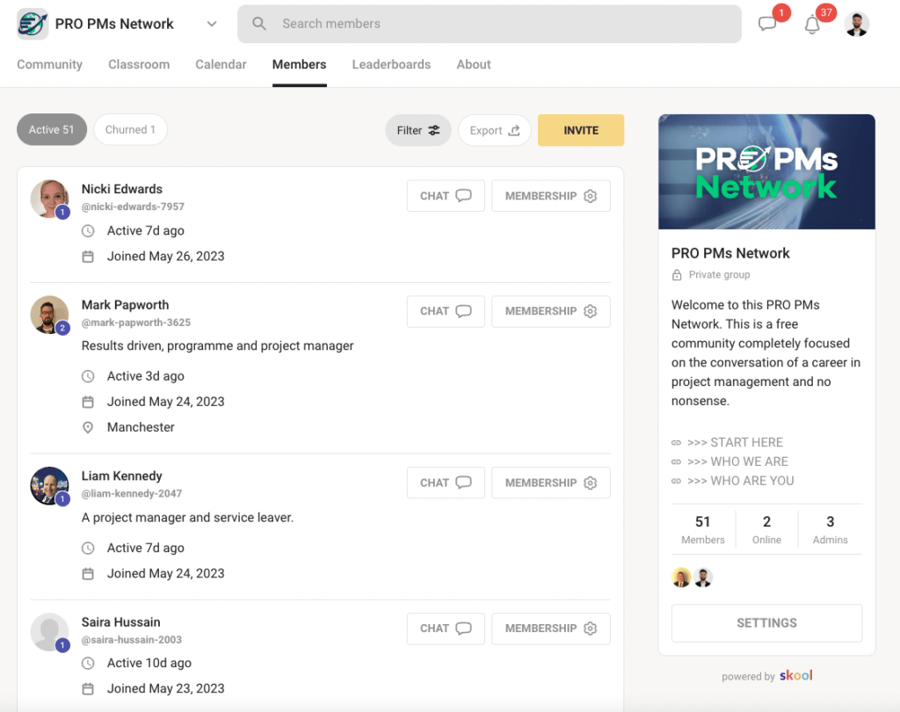Screen dimensions: 900x712
Task: Open membership settings for Liam Kennedy
Action: [x=550, y=483]
